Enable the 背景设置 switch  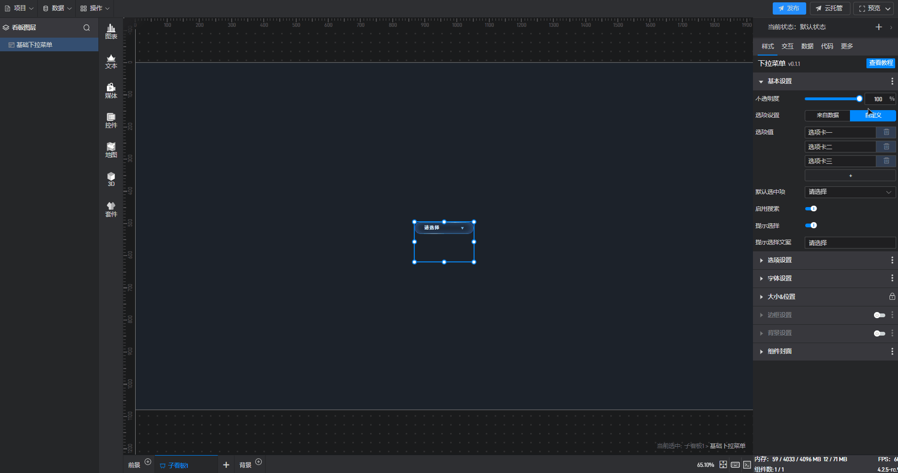tap(879, 334)
